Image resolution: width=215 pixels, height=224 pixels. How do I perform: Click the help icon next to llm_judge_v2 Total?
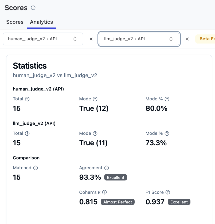(x=28, y=133)
